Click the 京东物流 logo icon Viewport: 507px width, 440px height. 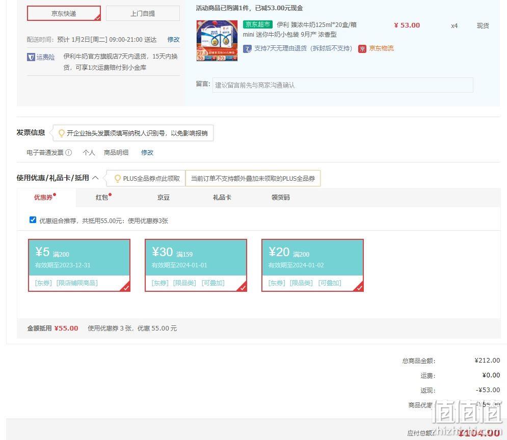click(x=362, y=49)
